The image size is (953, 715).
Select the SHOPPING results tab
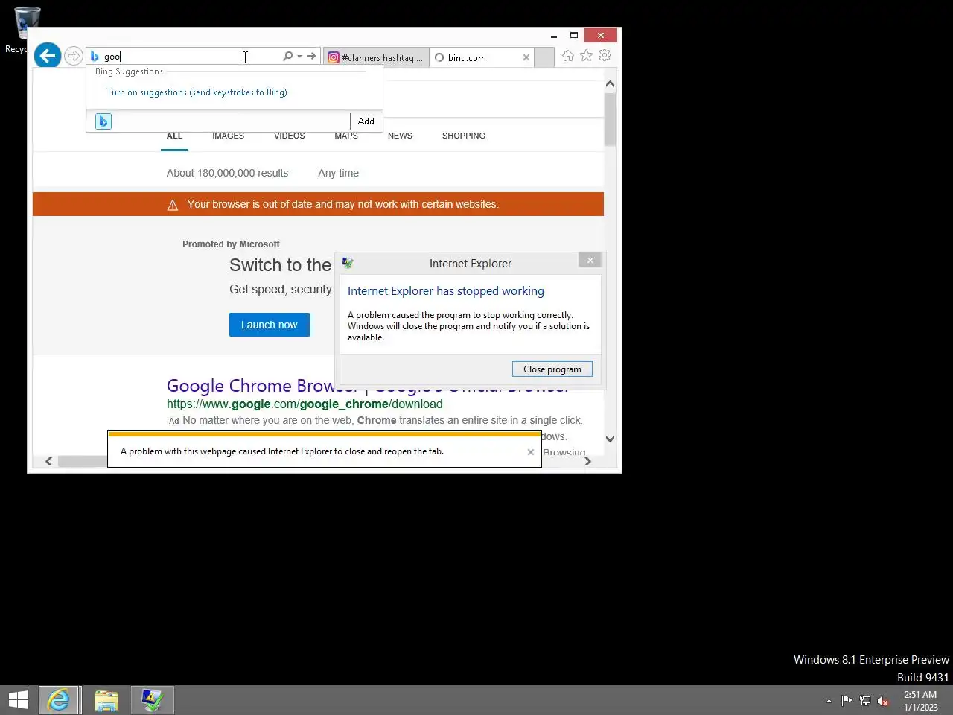463,136
